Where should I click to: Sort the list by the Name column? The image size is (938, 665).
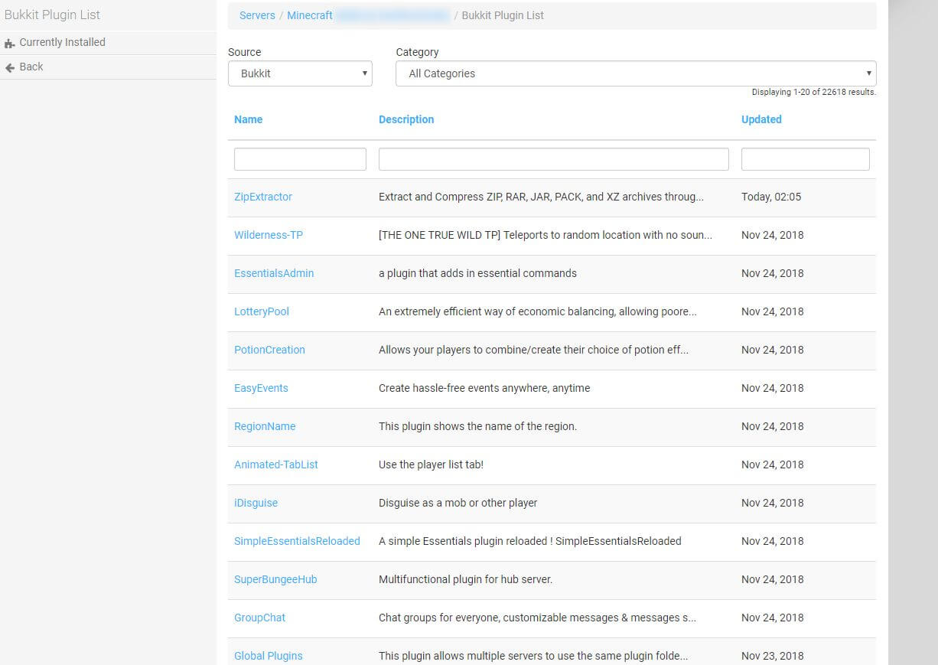pyautogui.click(x=248, y=119)
